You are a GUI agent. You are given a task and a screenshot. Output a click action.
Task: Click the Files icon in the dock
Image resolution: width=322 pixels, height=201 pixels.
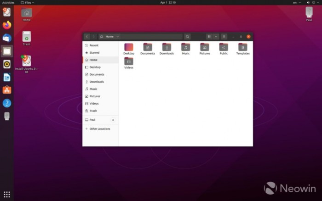[x=7, y=51]
